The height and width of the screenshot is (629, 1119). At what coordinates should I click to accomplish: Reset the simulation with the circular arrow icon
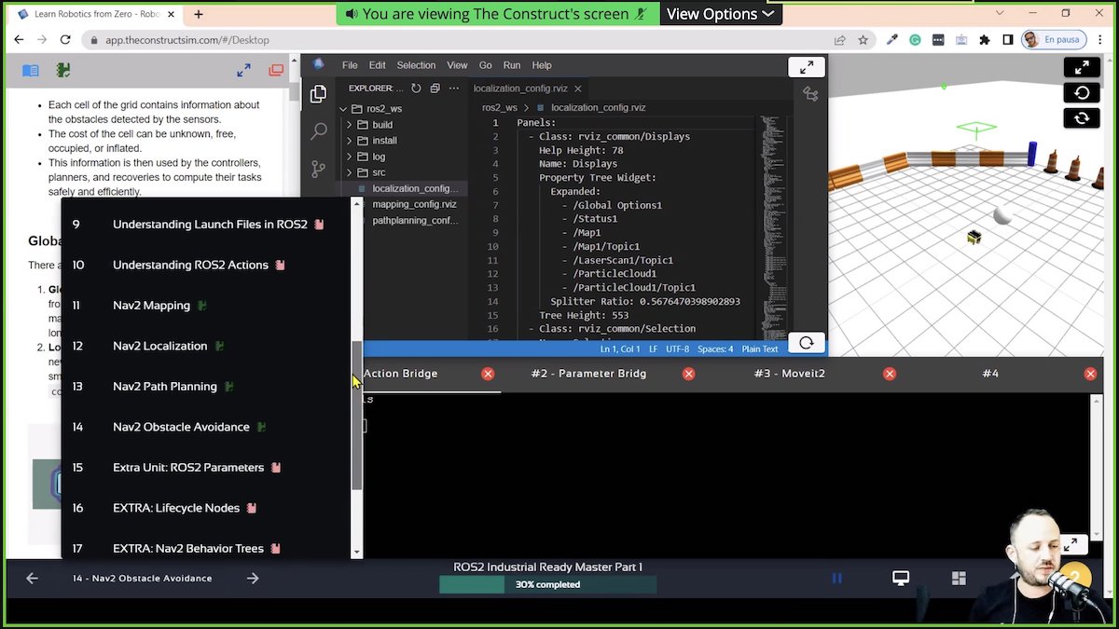click(x=1082, y=92)
